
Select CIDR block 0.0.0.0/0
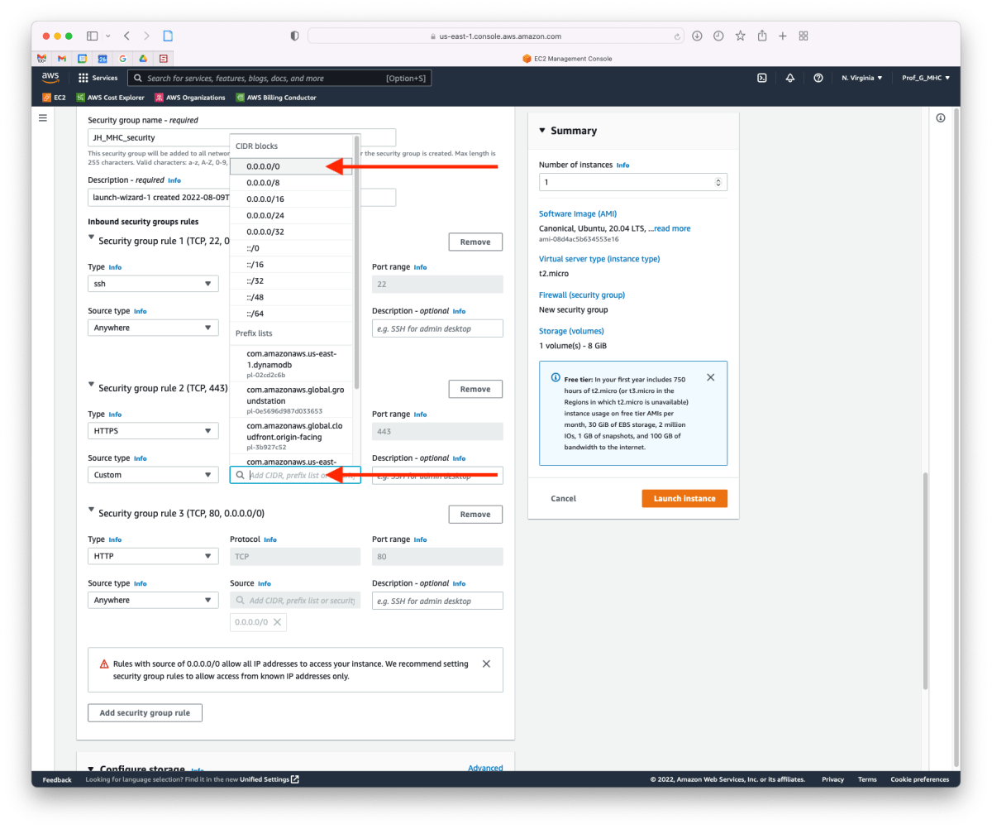(x=292, y=165)
